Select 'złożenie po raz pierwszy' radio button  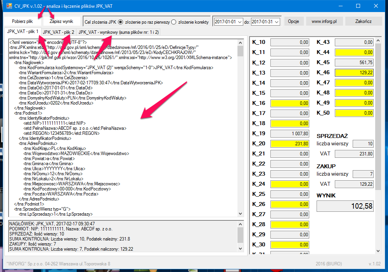click(x=121, y=22)
